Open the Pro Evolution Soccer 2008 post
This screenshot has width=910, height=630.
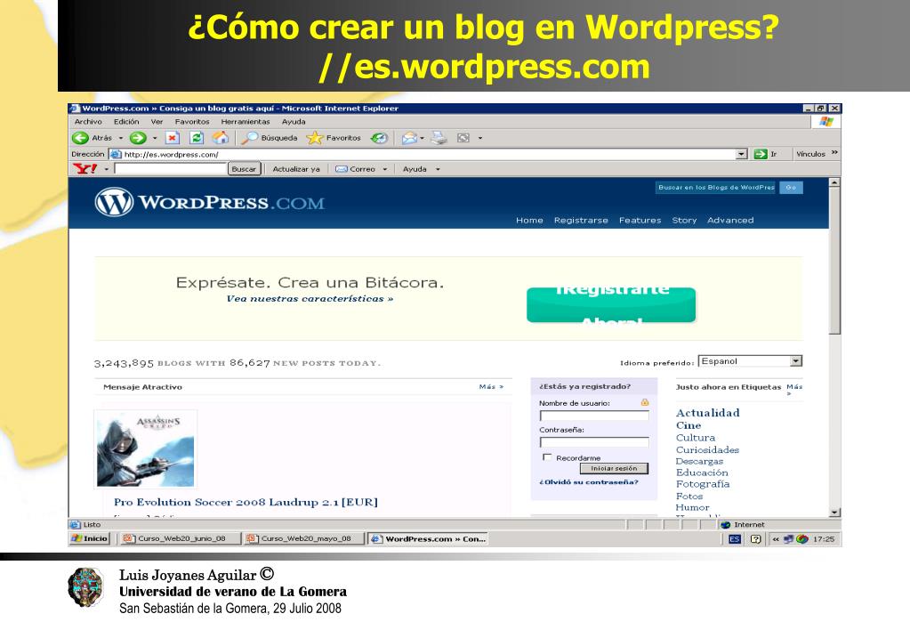246,502
